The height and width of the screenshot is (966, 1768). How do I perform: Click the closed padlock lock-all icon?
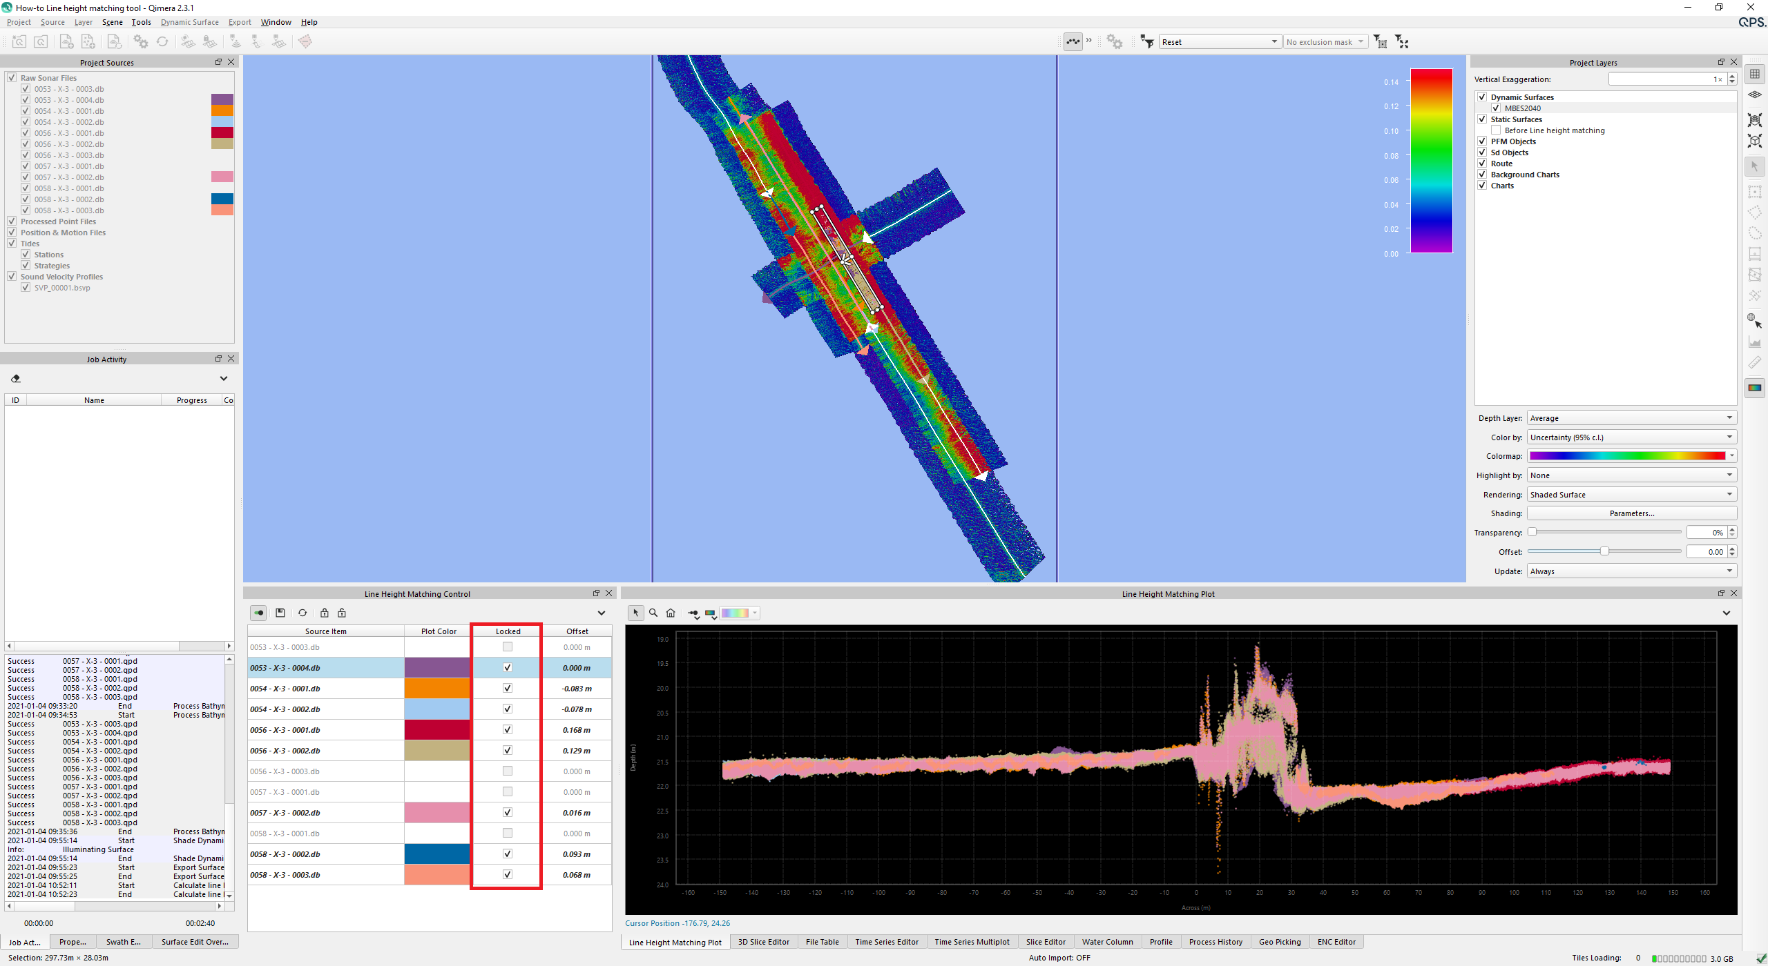point(325,613)
